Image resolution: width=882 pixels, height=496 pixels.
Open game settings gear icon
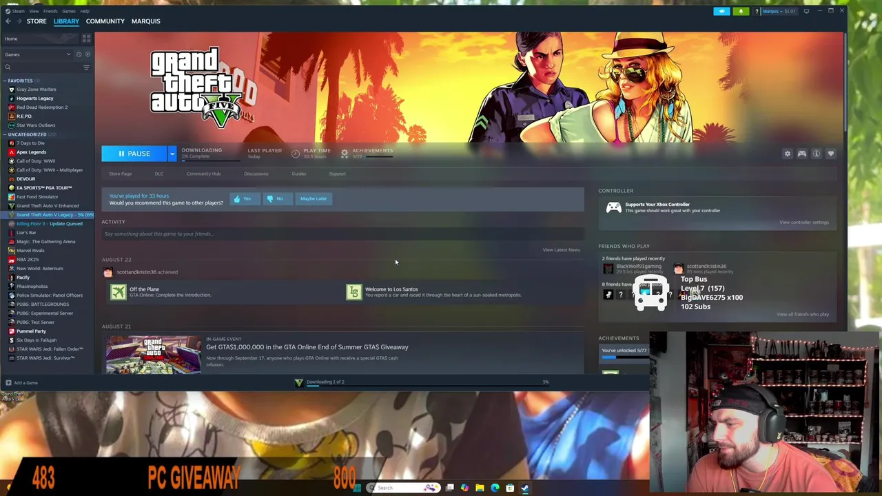point(787,154)
